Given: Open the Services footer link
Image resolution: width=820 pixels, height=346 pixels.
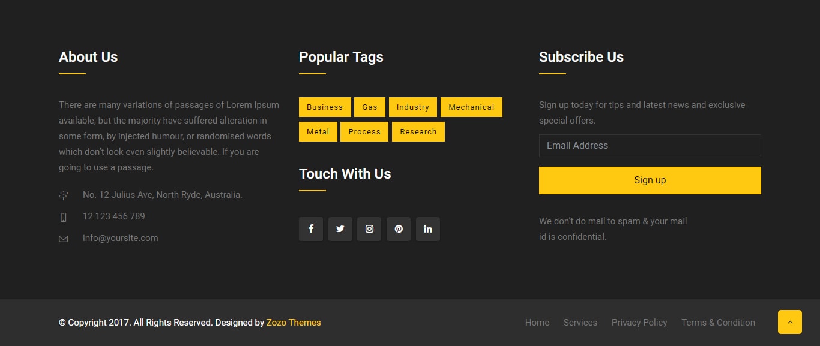Looking at the screenshot, I should (x=580, y=323).
